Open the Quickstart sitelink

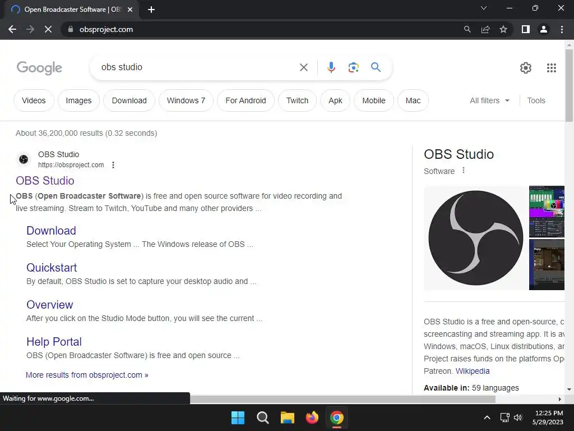(x=52, y=268)
